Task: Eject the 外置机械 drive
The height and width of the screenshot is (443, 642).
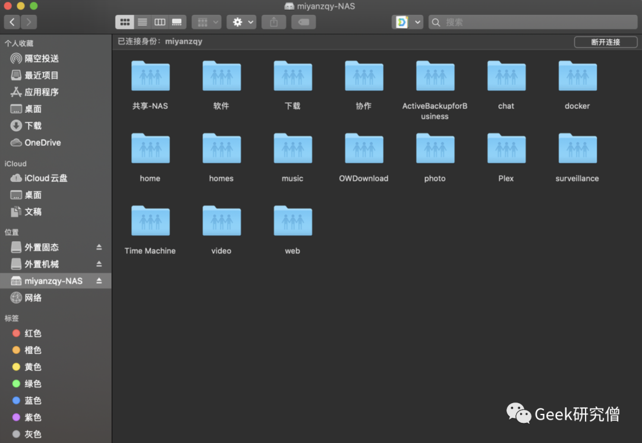Action: tap(99, 264)
